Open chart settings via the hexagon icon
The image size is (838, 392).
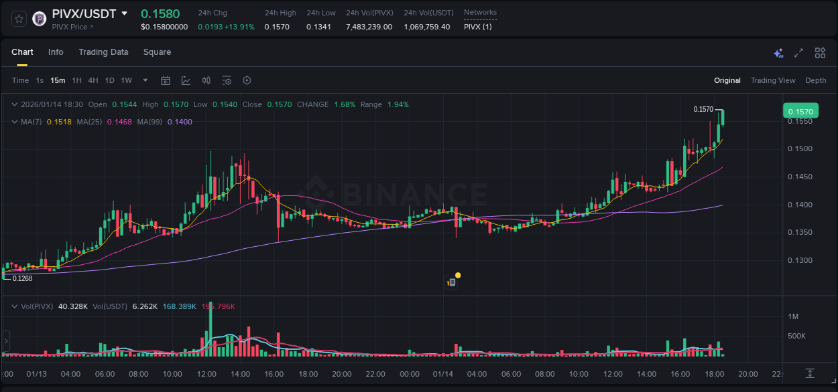pyautogui.click(x=247, y=80)
